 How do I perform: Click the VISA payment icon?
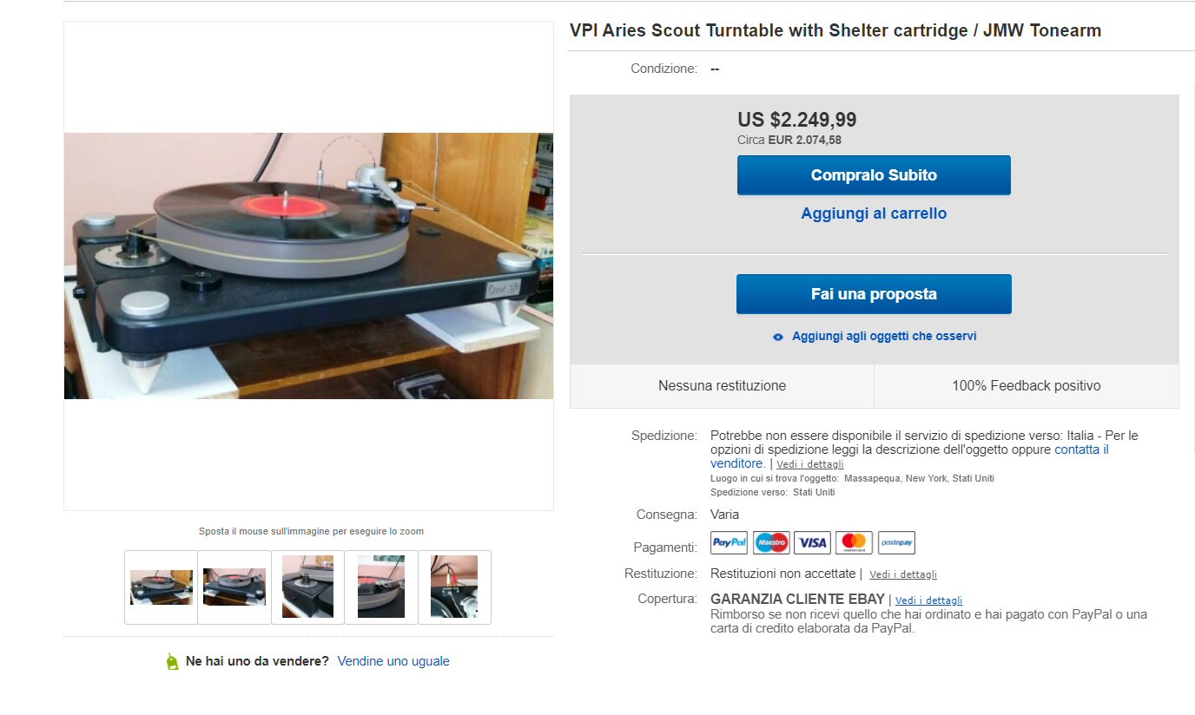813,543
